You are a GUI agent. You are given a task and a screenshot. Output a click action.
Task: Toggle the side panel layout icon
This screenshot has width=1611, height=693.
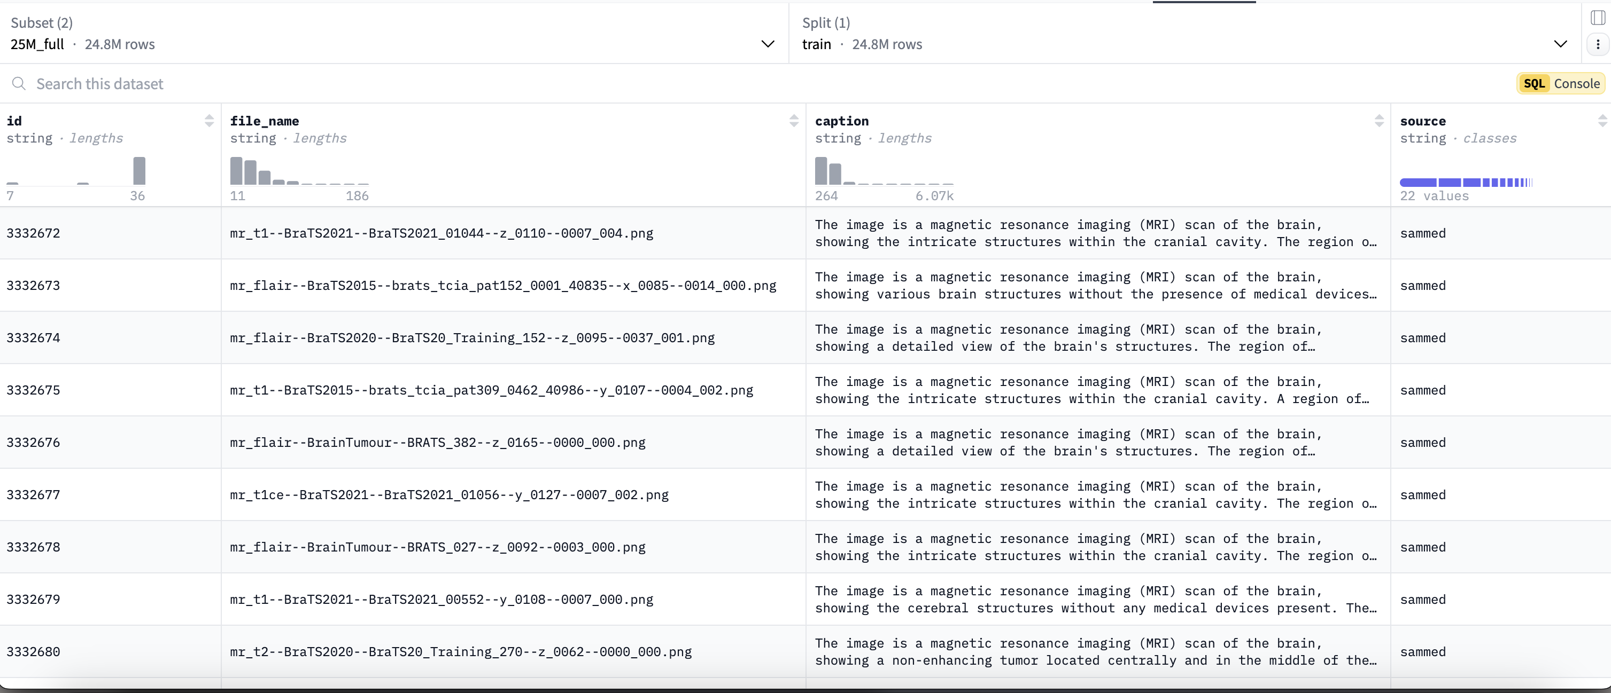pos(1598,18)
